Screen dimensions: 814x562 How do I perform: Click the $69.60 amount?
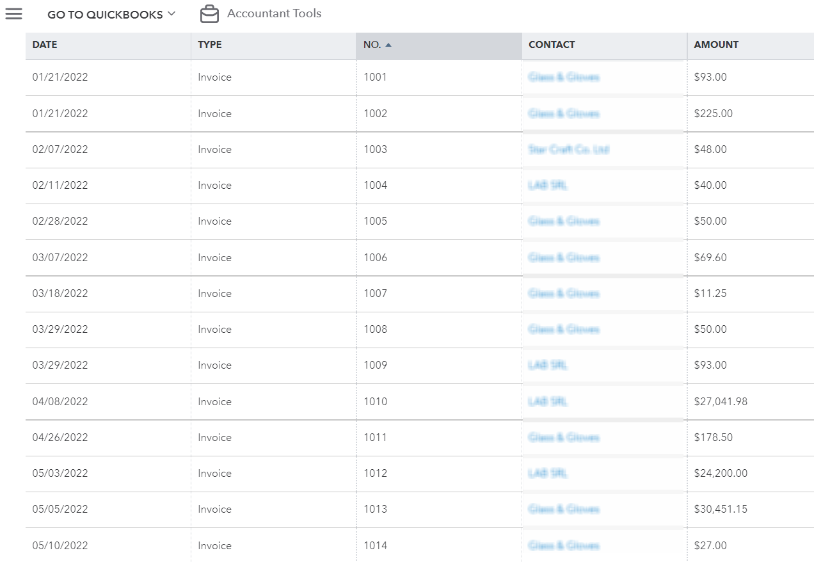(710, 257)
